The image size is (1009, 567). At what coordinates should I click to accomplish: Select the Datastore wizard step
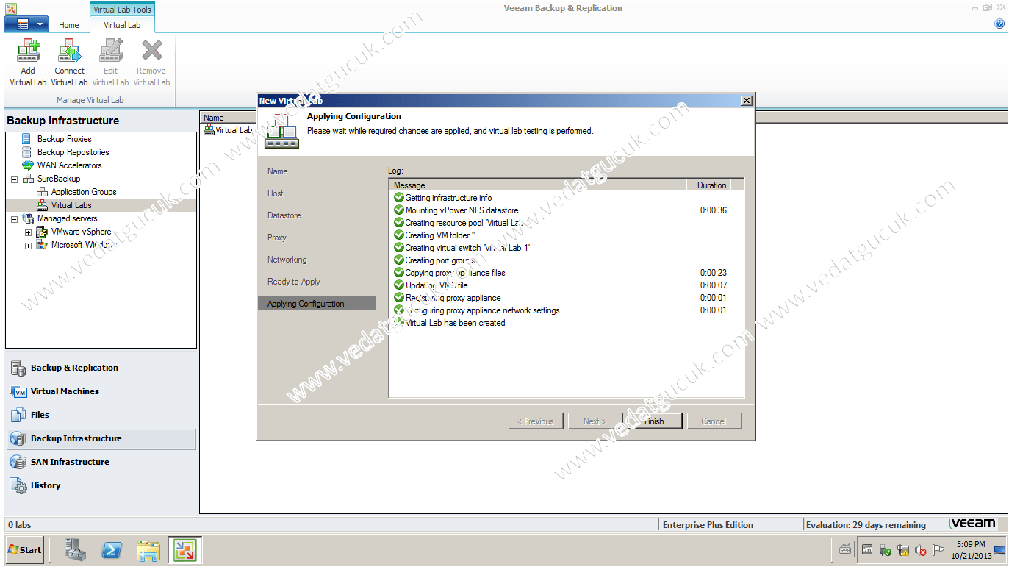click(284, 215)
